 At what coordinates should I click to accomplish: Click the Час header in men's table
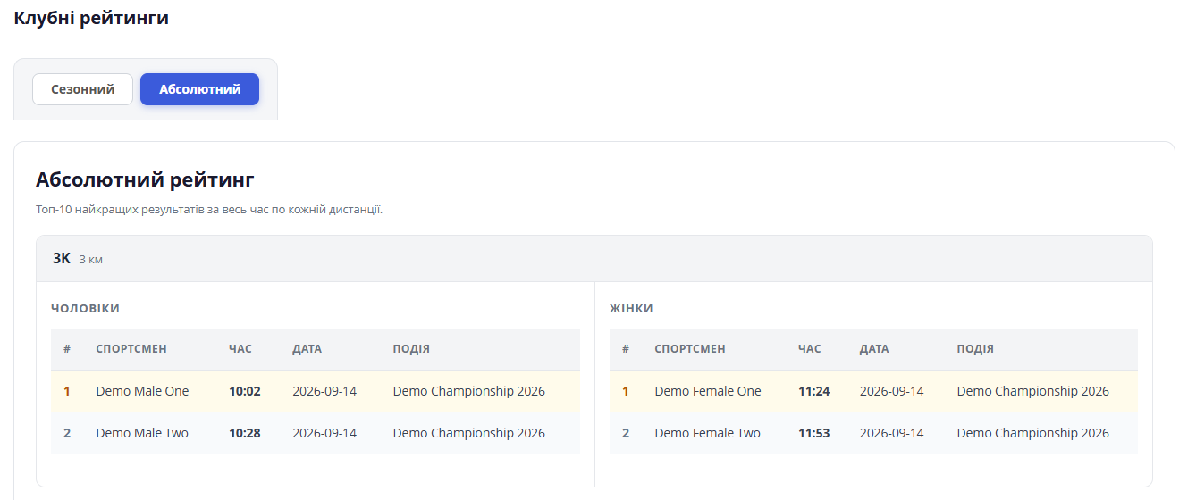240,349
